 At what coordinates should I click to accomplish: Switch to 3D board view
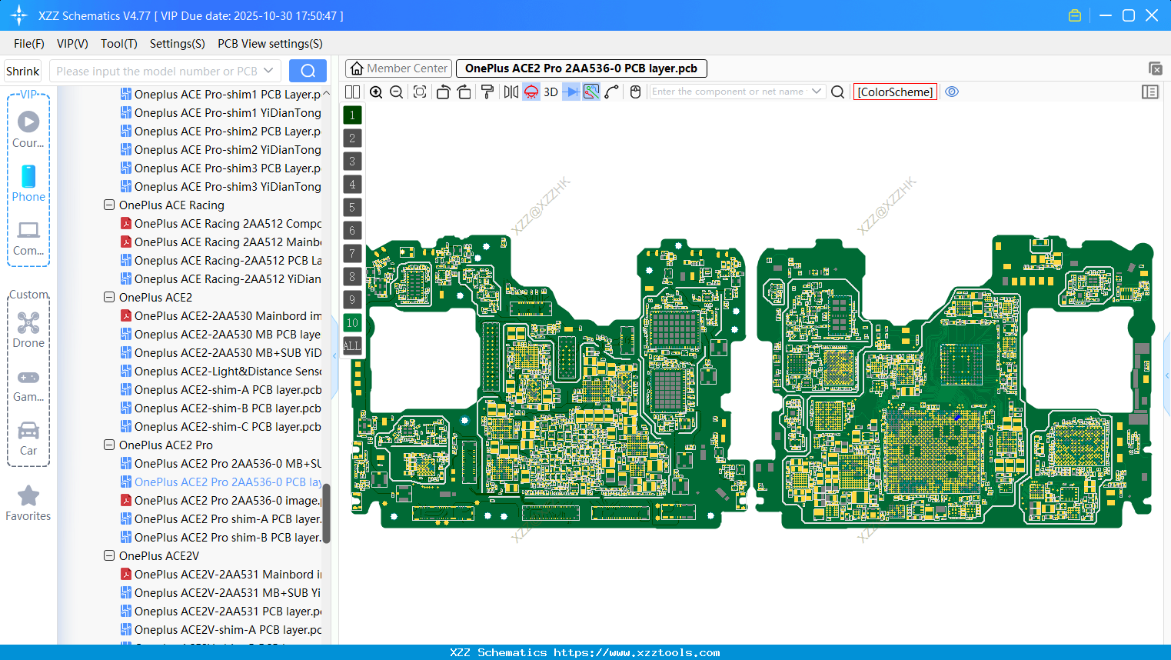[x=551, y=92]
